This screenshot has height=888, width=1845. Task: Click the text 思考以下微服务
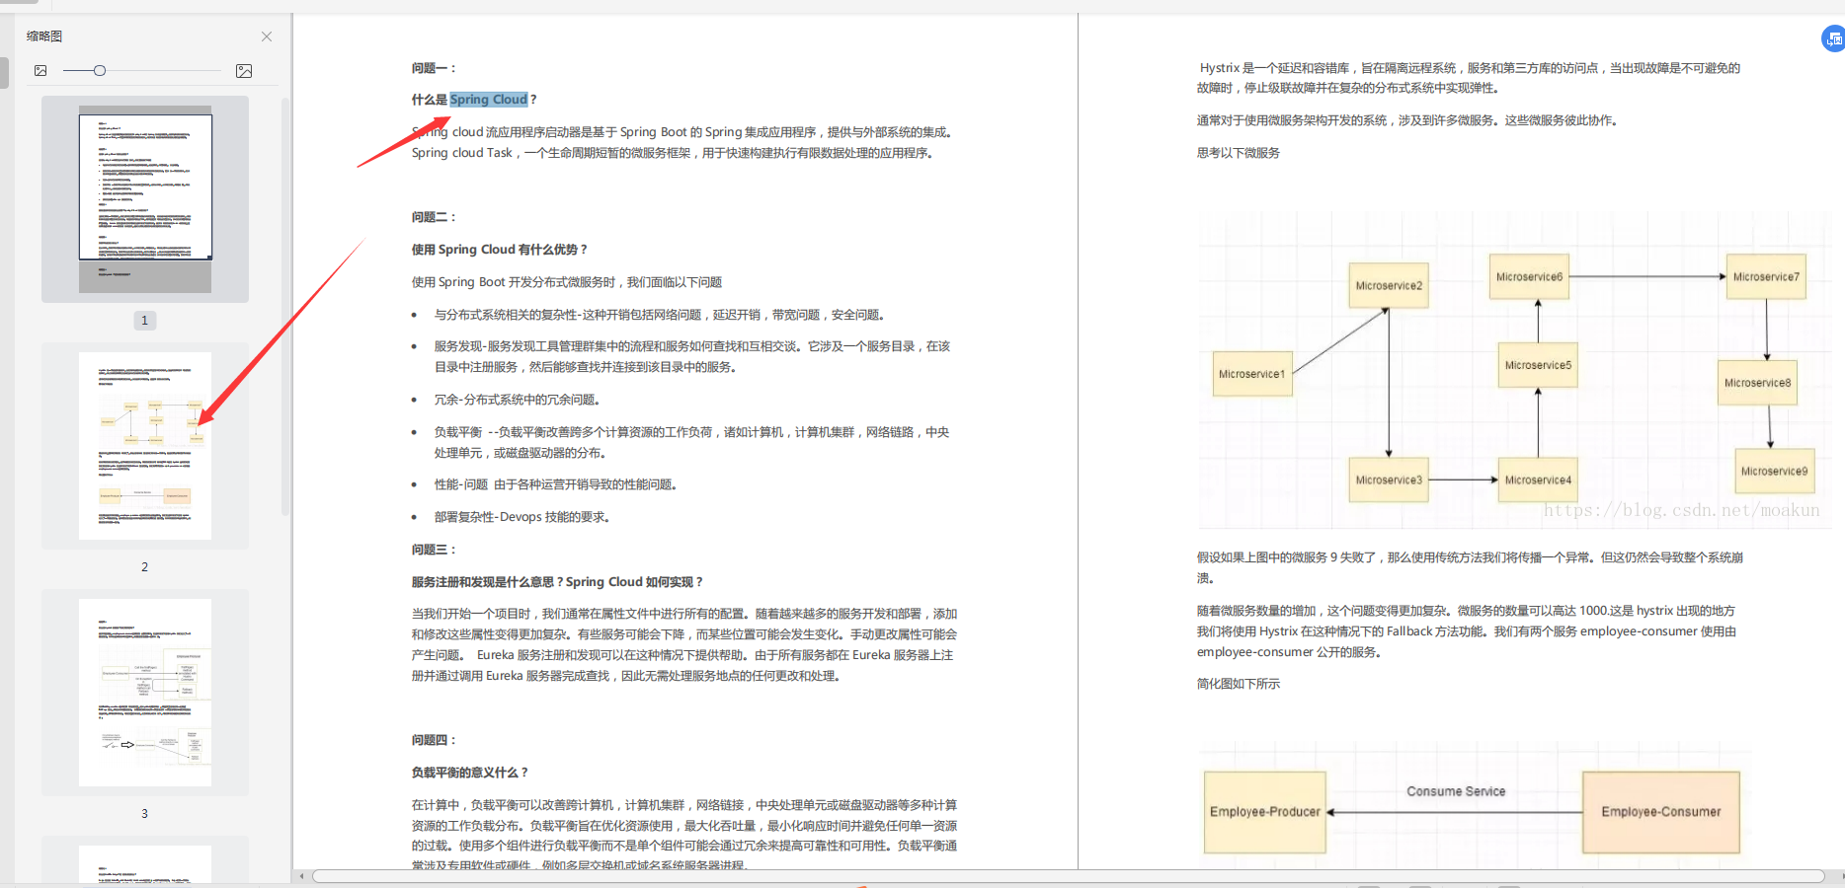pyautogui.click(x=1239, y=153)
